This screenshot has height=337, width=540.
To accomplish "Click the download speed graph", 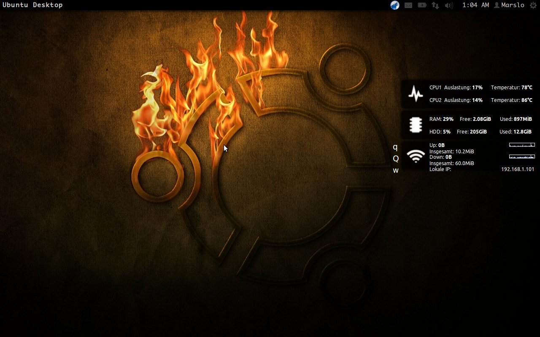I will coord(522,157).
